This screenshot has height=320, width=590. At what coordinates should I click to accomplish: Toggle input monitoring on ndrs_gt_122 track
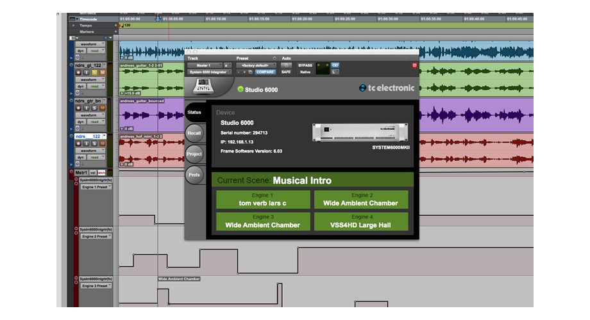click(x=86, y=72)
